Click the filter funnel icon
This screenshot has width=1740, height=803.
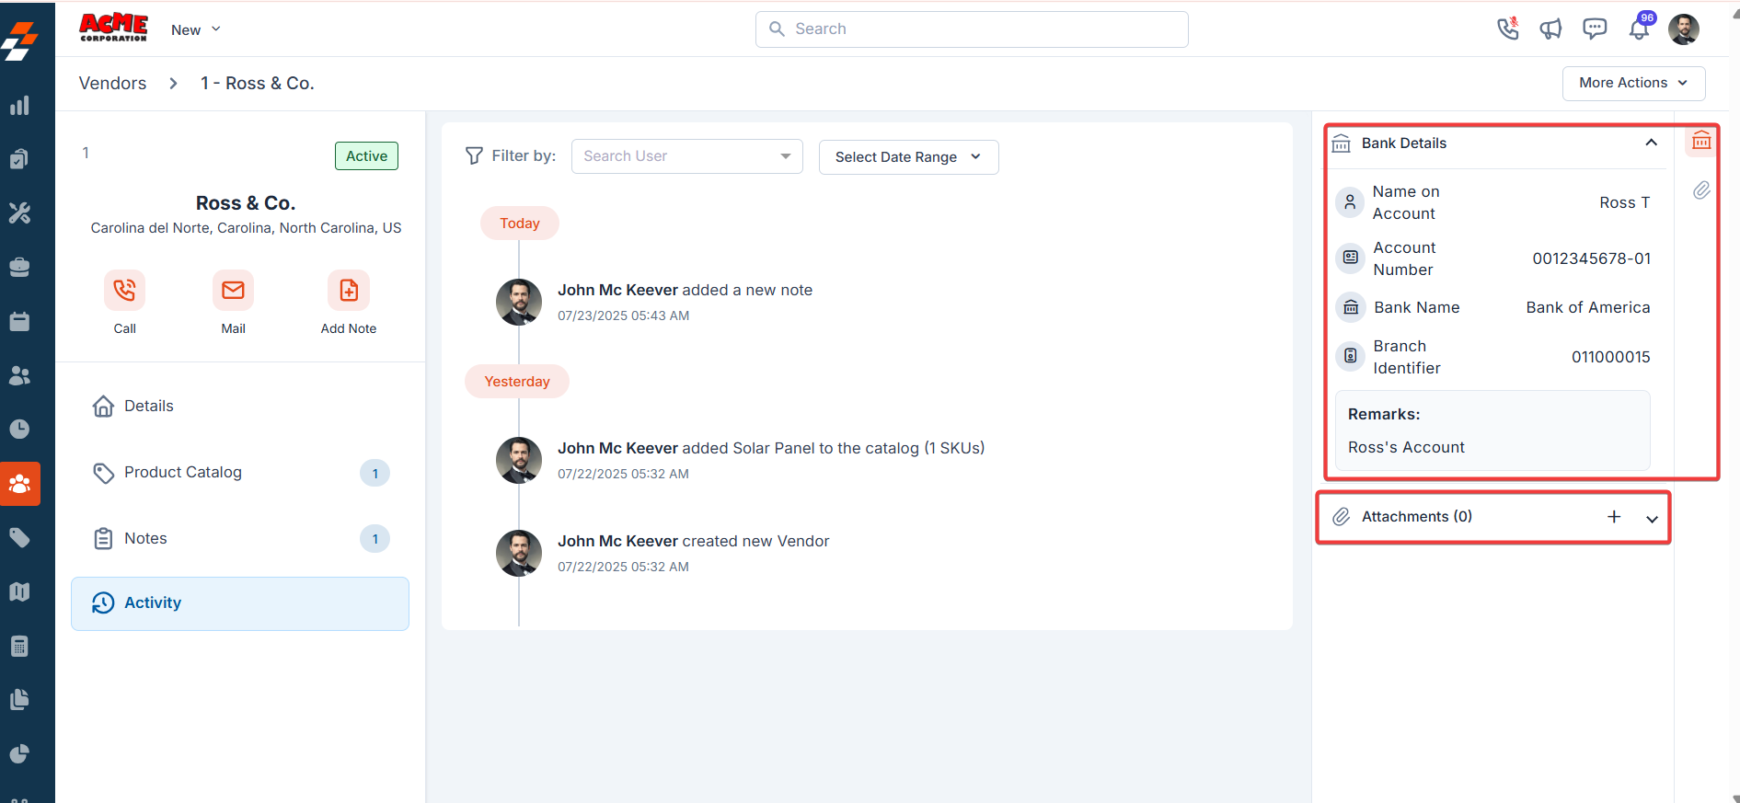click(474, 156)
